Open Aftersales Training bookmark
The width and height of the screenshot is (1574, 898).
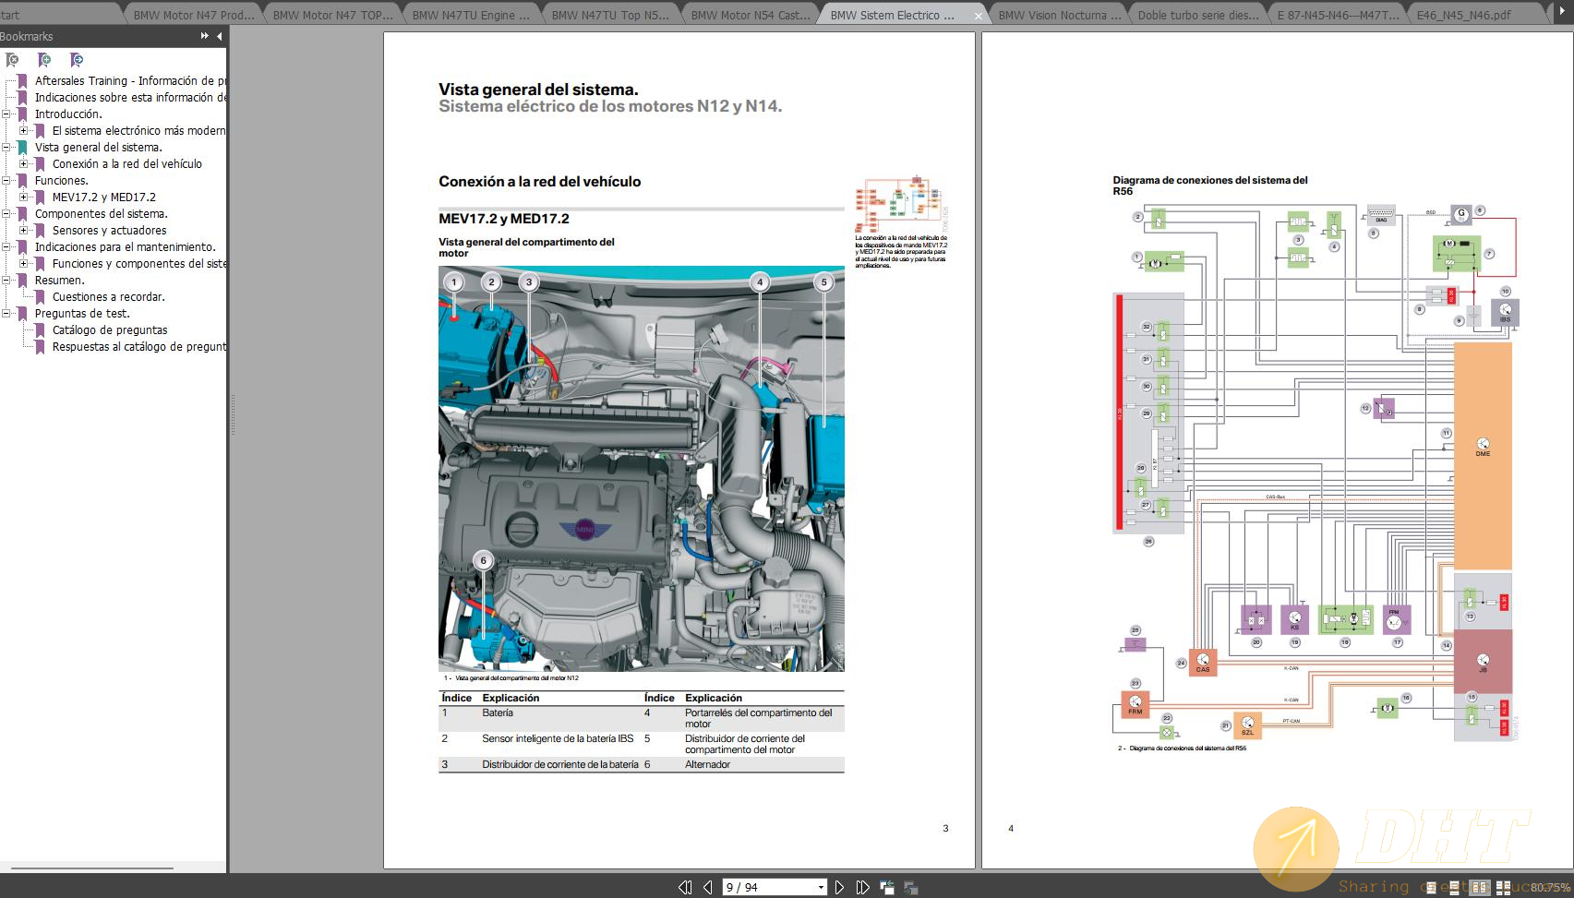coord(130,81)
